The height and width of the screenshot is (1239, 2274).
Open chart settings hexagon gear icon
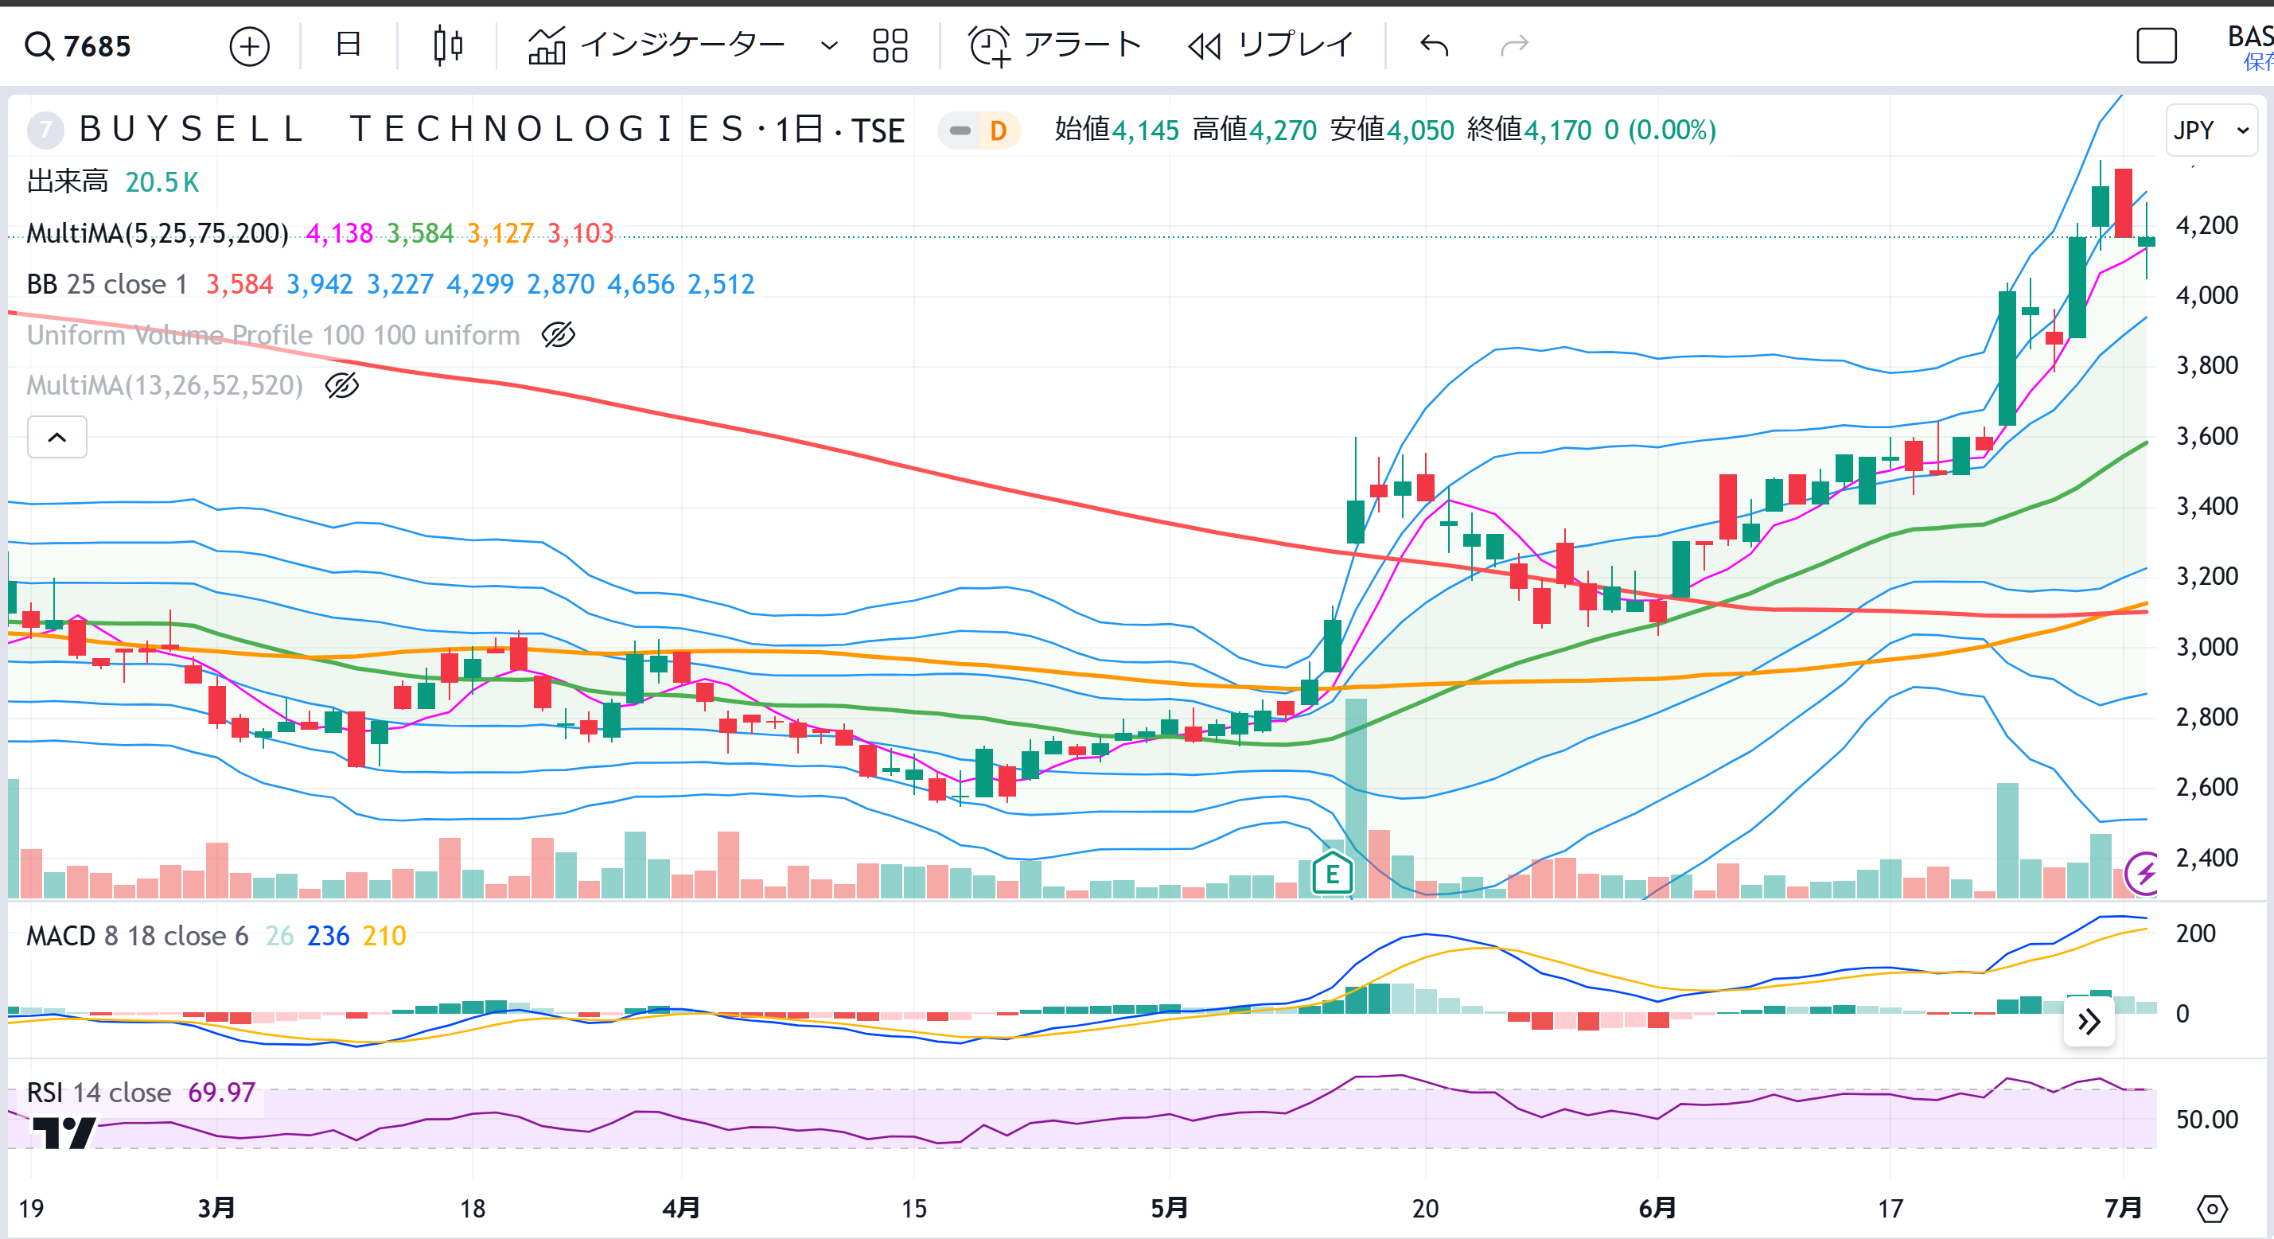coord(2212,1208)
